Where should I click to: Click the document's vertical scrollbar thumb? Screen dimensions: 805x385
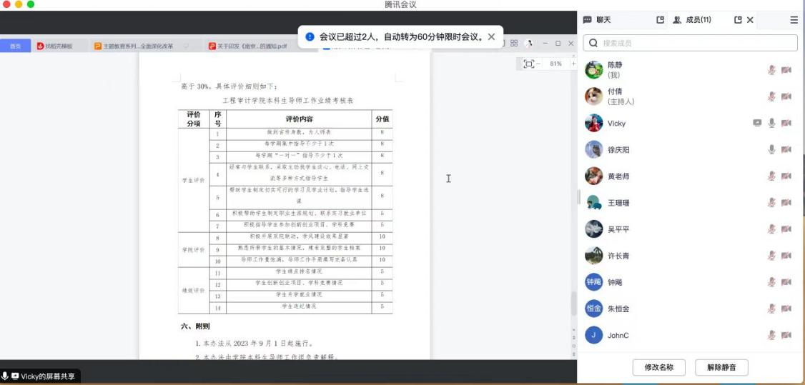click(573, 304)
